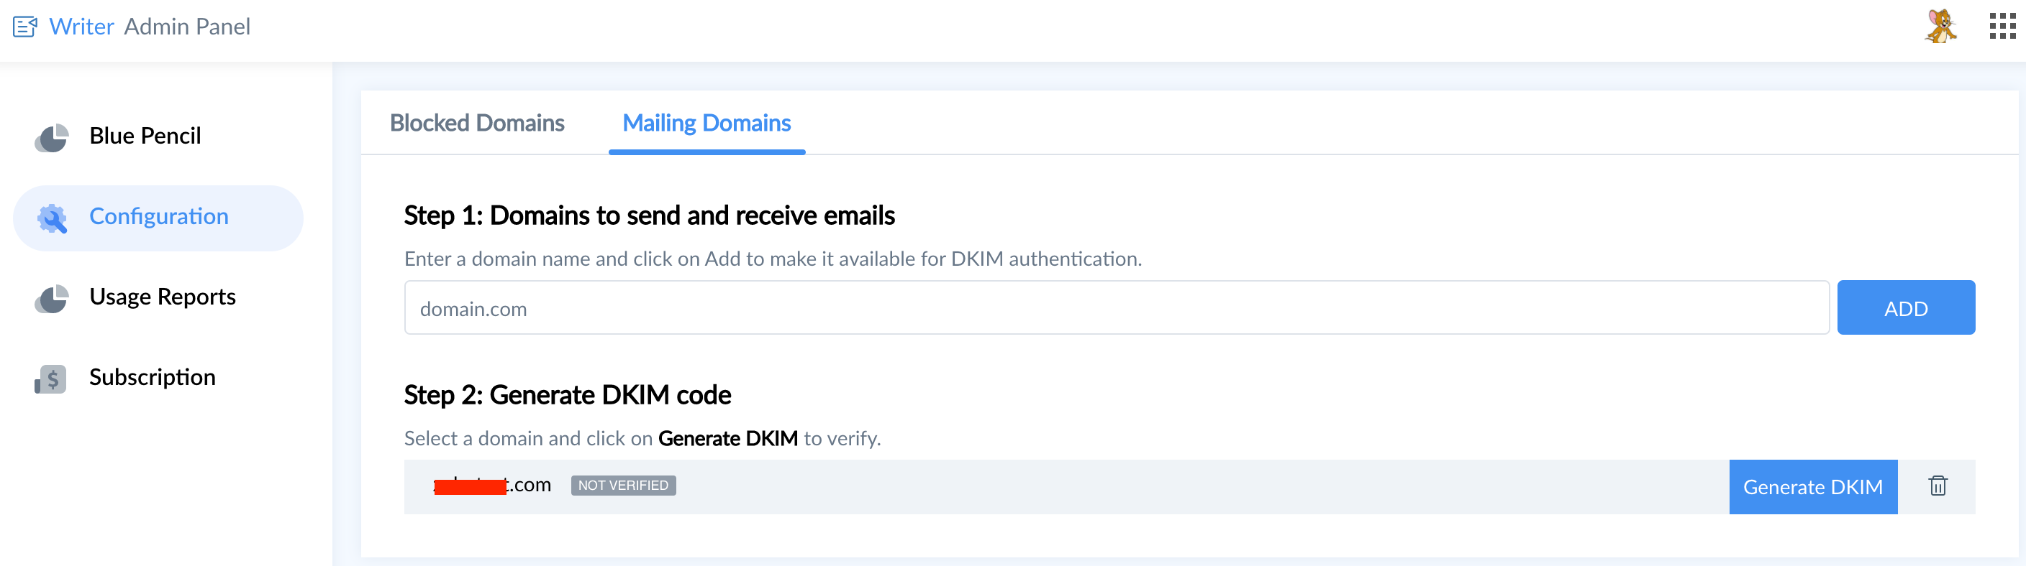
Task: Click the Usage Reports chart icon
Action: click(x=52, y=298)
